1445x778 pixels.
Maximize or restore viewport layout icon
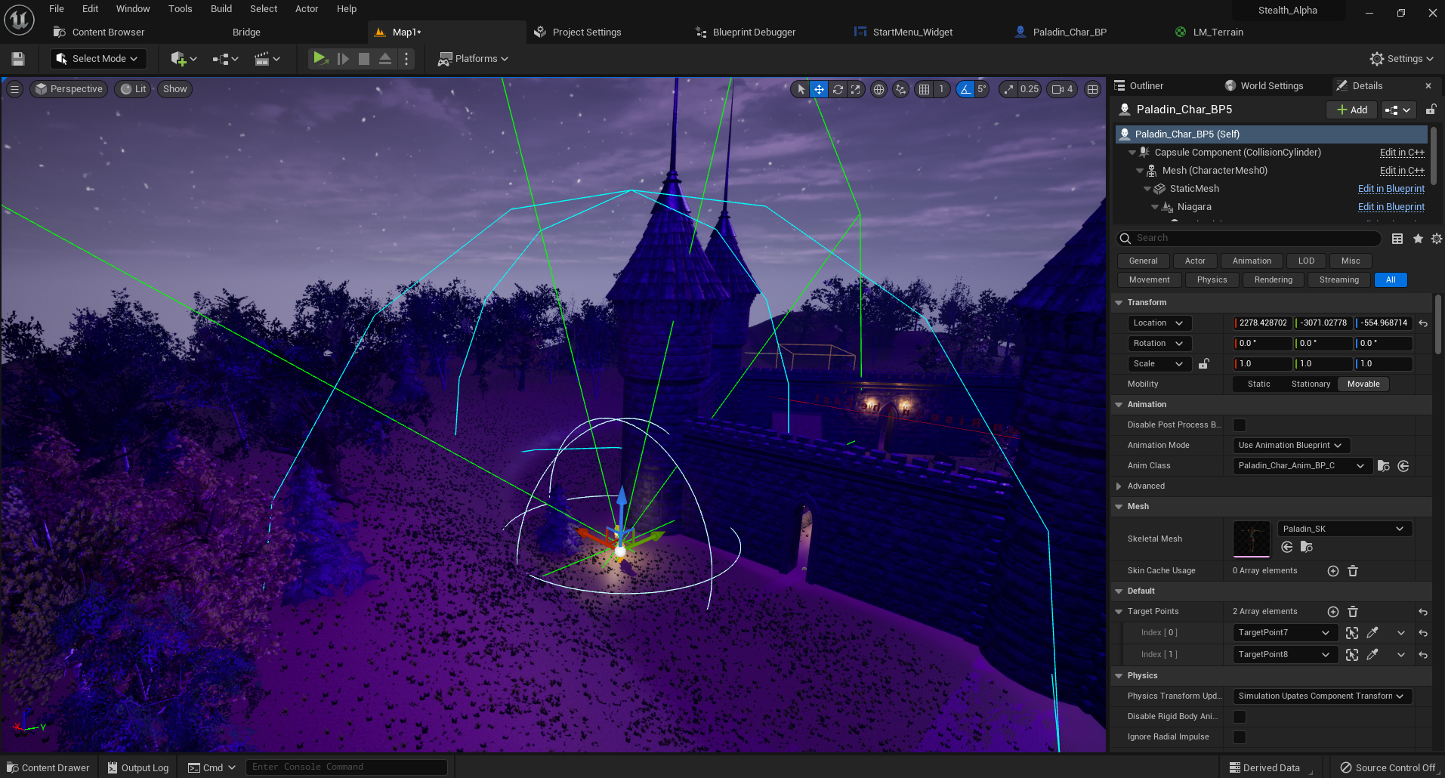tap(1092, 89)
